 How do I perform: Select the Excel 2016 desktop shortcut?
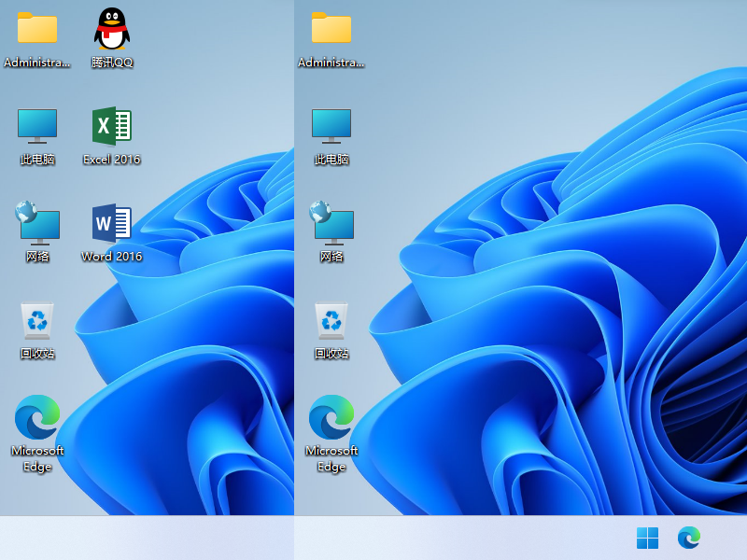tap(112, 126)
